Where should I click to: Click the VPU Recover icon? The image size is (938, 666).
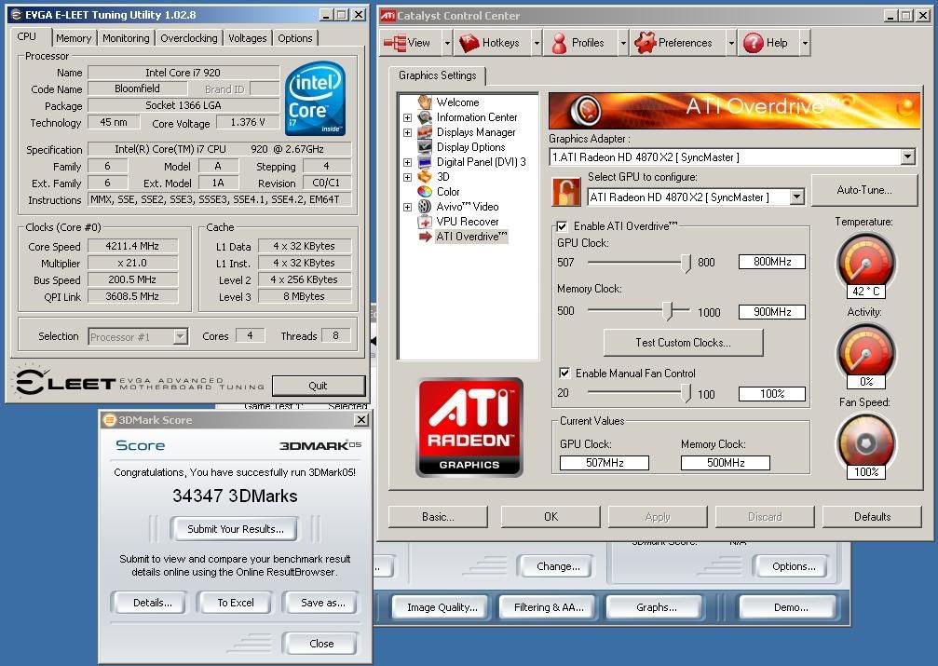425,222
